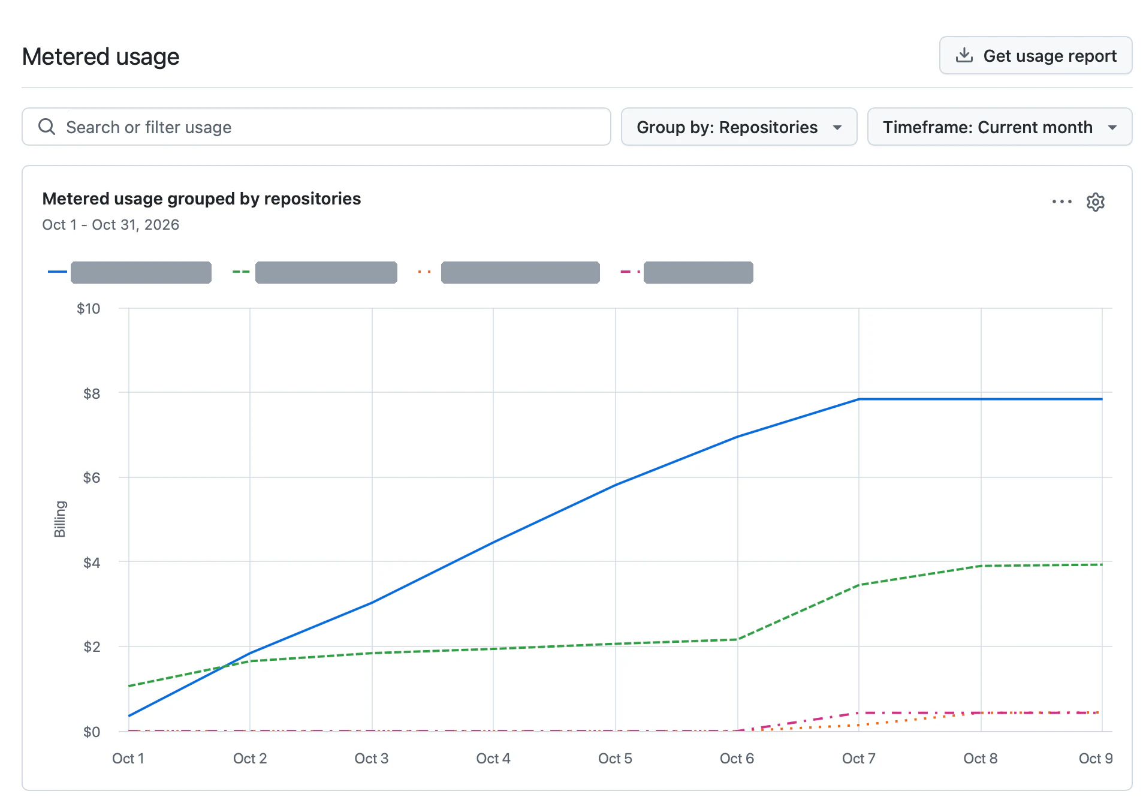Image resolution: width=1146 pixels, height=806 pixels.
Task: Click the Metered usage grouped by repositories title
Action: [x=201, y=199]
